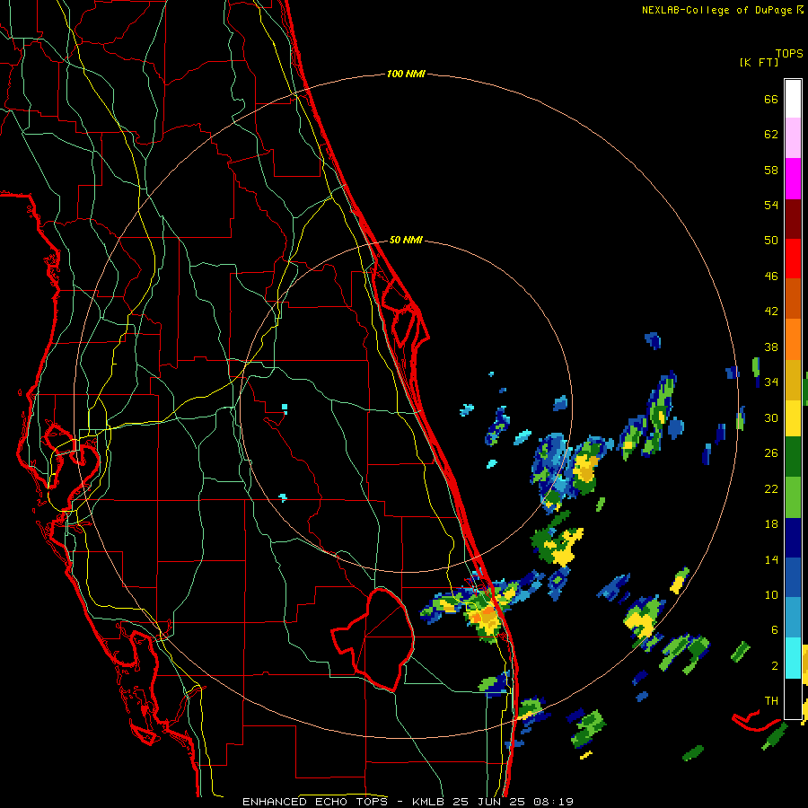Click the 66 value on the scale
The height and width of the screenshot is (808, 808).
771,99
